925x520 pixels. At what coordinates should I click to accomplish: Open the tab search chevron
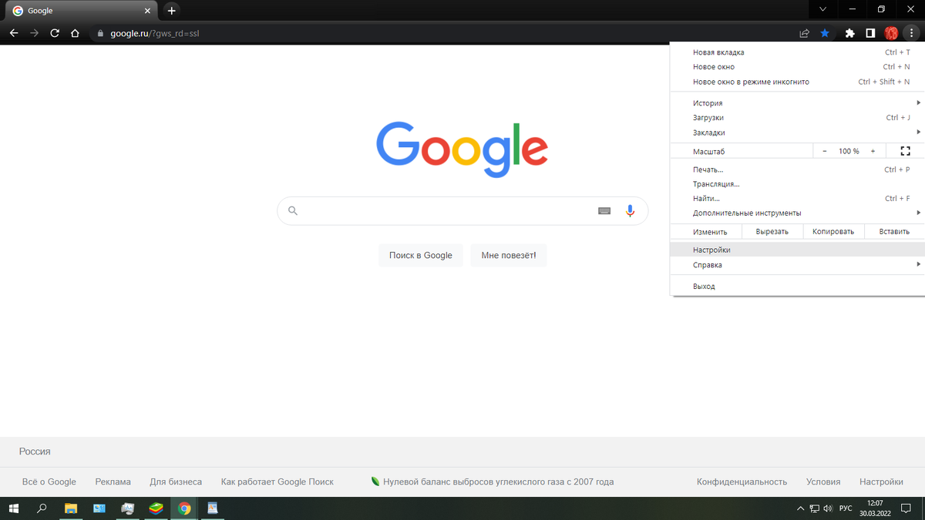point(822,9)
